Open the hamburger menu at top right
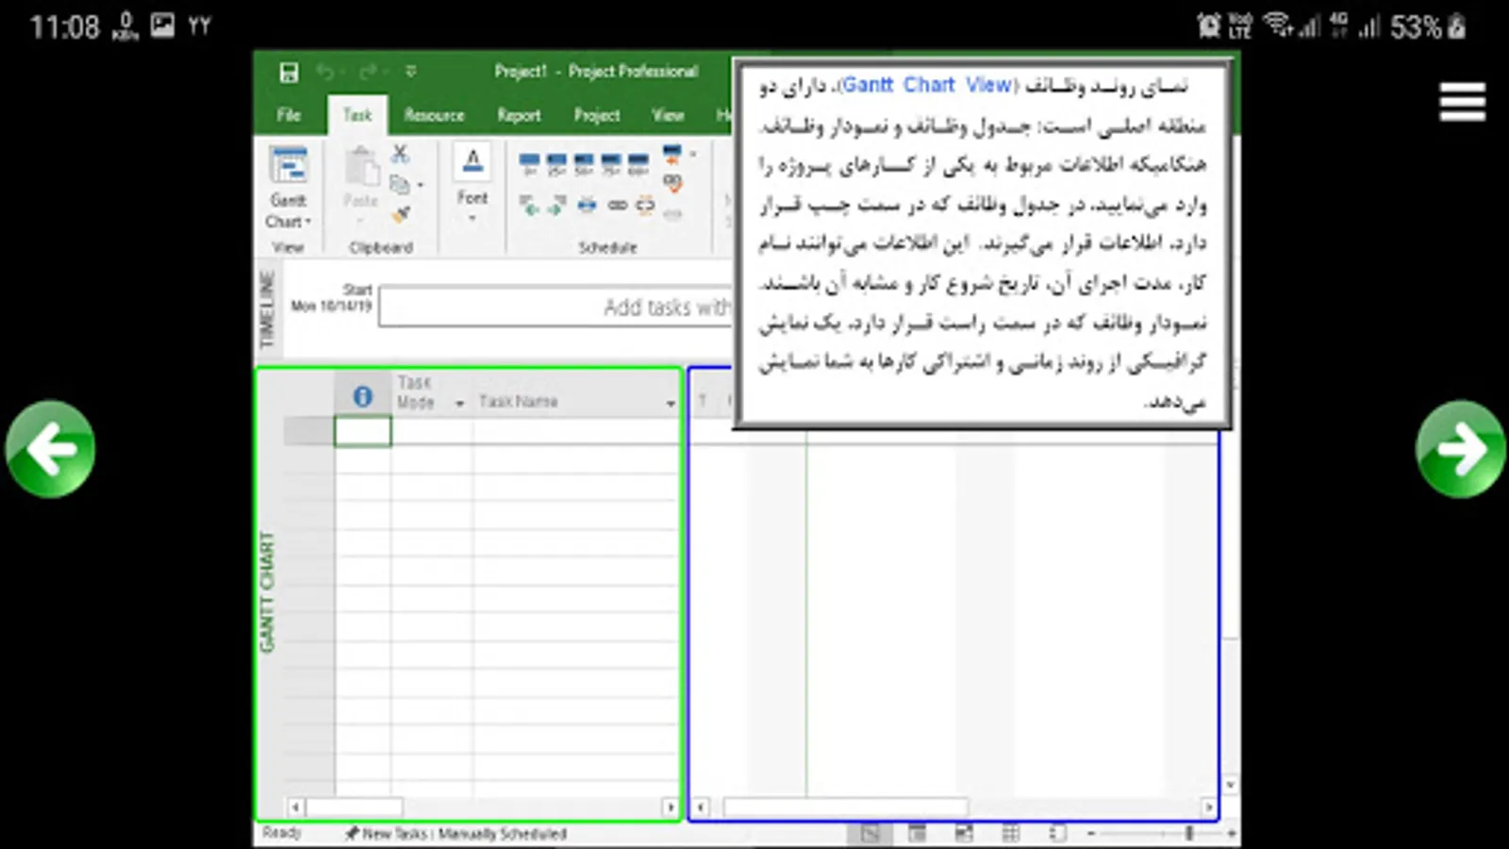The width and height of the screenshot is (1509, 849). pyautogui.click(x=1462, y=102)
